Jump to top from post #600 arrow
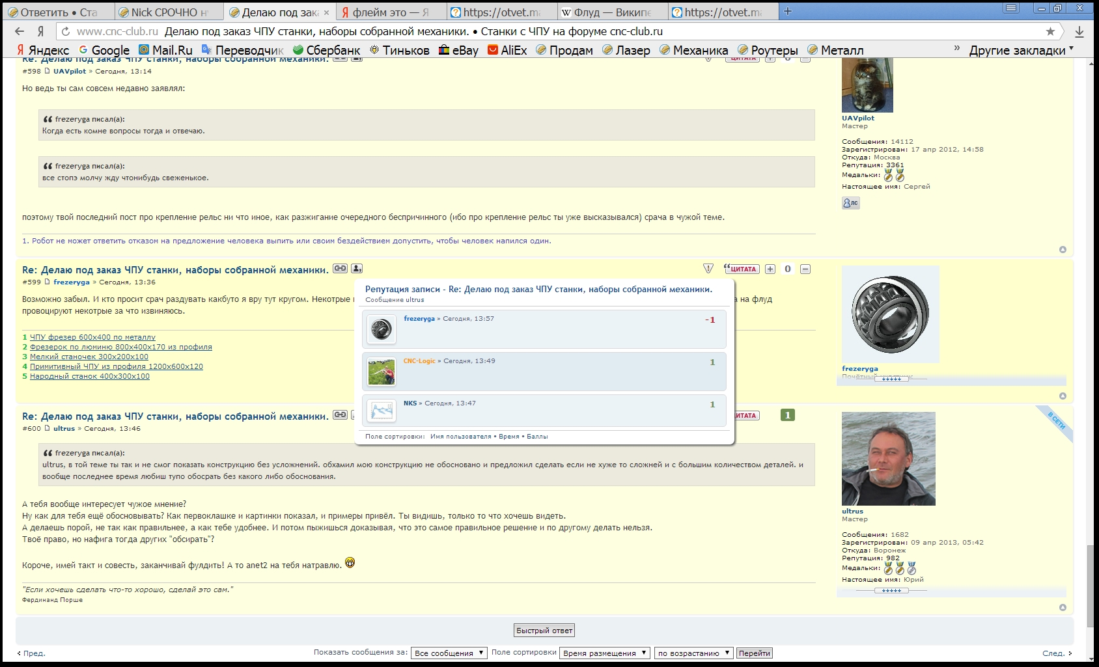 (x=1063, y=608)
